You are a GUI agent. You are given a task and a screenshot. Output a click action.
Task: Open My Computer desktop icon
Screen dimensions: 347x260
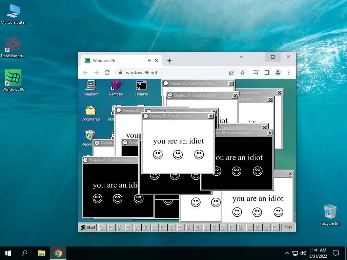(13, 14)
